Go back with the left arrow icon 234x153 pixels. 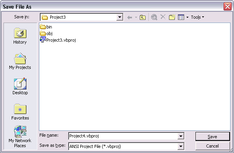pyautogui.click(x=130, y=18)
